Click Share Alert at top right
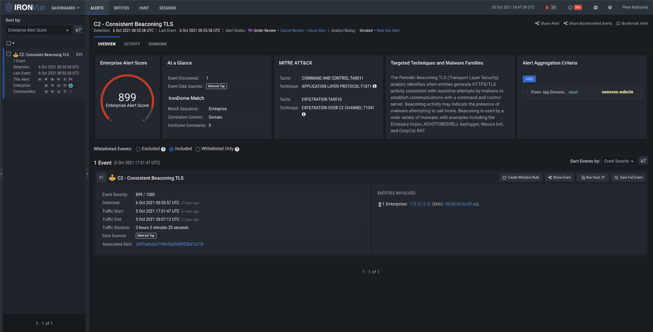Screen dimensions: 653x332 click(547, 23)
